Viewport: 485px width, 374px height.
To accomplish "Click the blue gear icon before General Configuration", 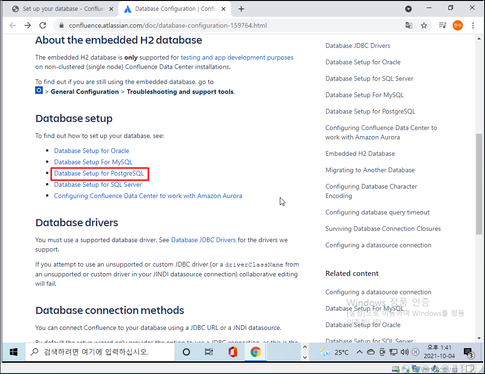I will 39,90.
